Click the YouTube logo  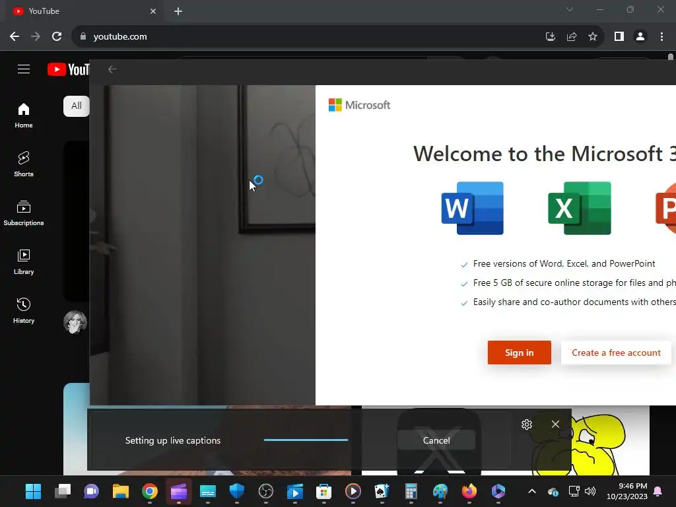68,69
